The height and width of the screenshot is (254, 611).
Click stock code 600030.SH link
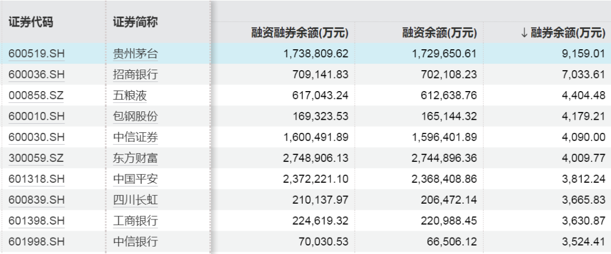[37, 137]
